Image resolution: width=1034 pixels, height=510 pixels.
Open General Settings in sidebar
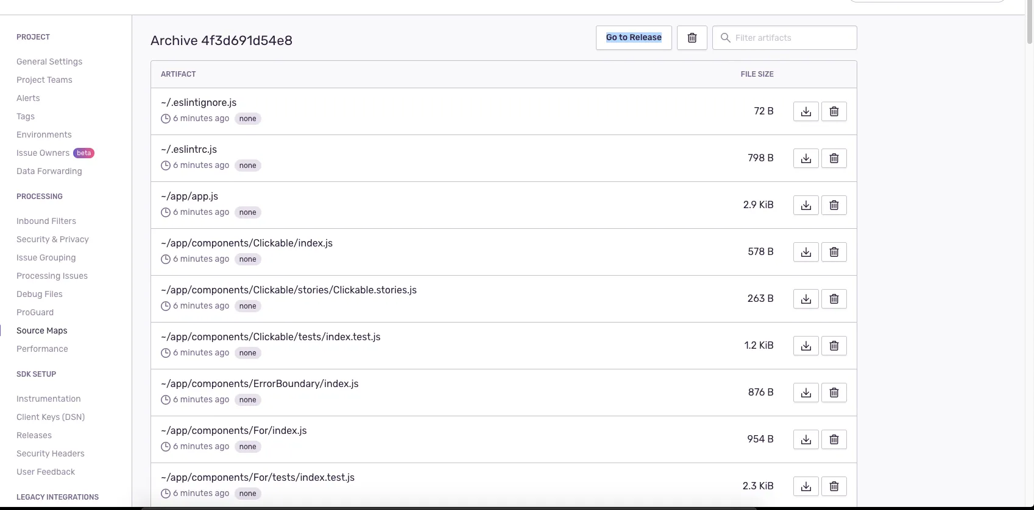pyautogui.click(x=49, y=61)
